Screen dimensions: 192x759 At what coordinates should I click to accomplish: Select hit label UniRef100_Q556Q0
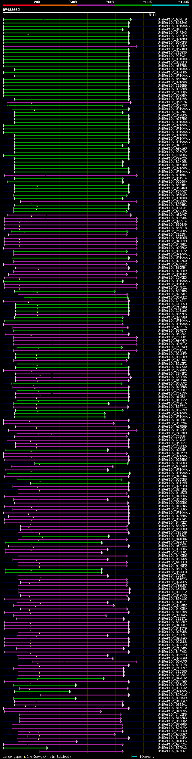172,182
